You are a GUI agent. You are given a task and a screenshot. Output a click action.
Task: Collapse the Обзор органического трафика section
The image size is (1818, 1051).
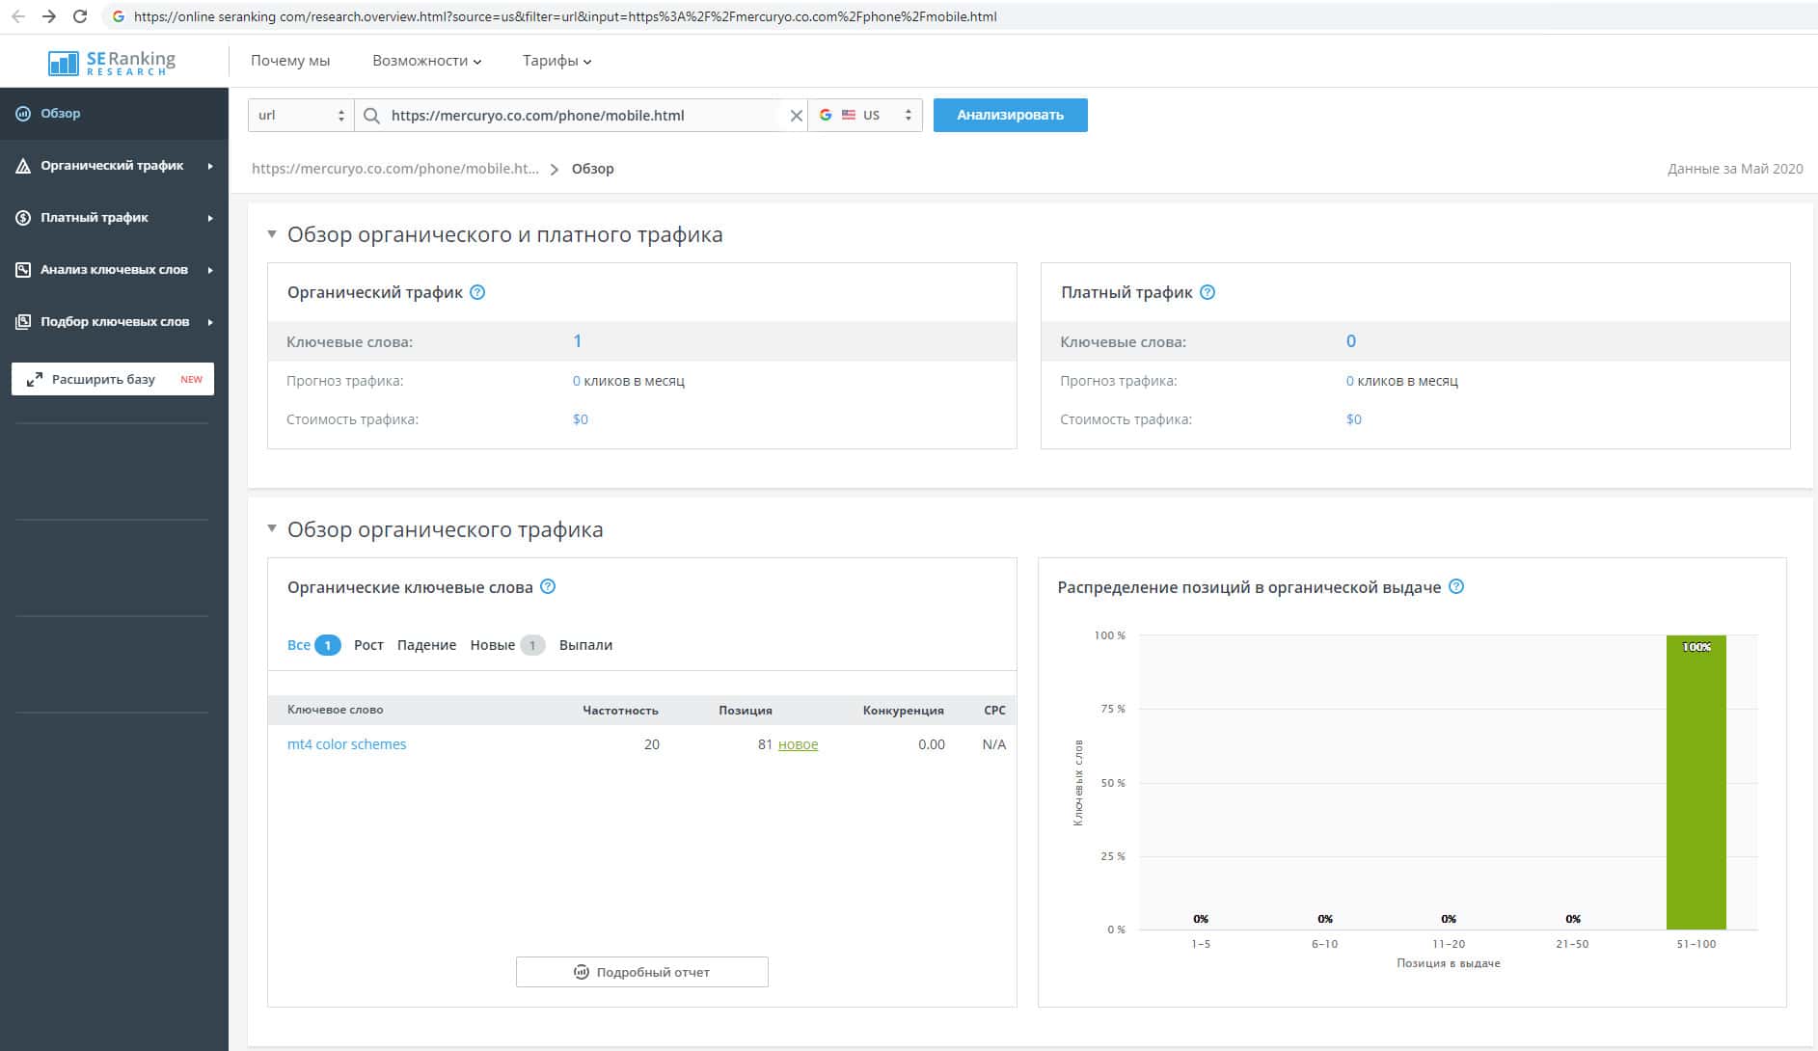tap(272, 528)
